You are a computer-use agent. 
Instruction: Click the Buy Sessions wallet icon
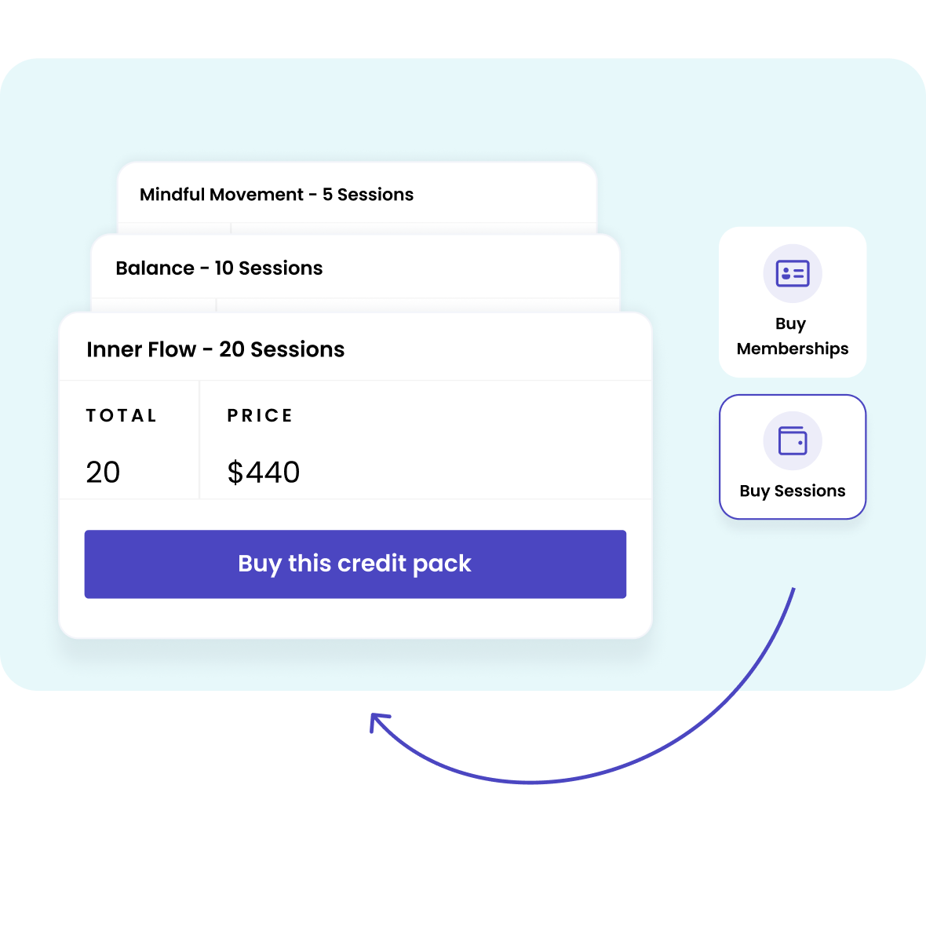tap(793, 440)
